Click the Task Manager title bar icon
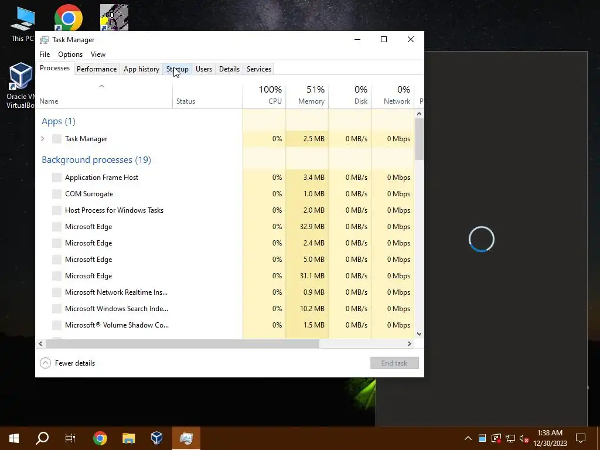The height and width of the screenshot is (450, 600). pos(45,40)
